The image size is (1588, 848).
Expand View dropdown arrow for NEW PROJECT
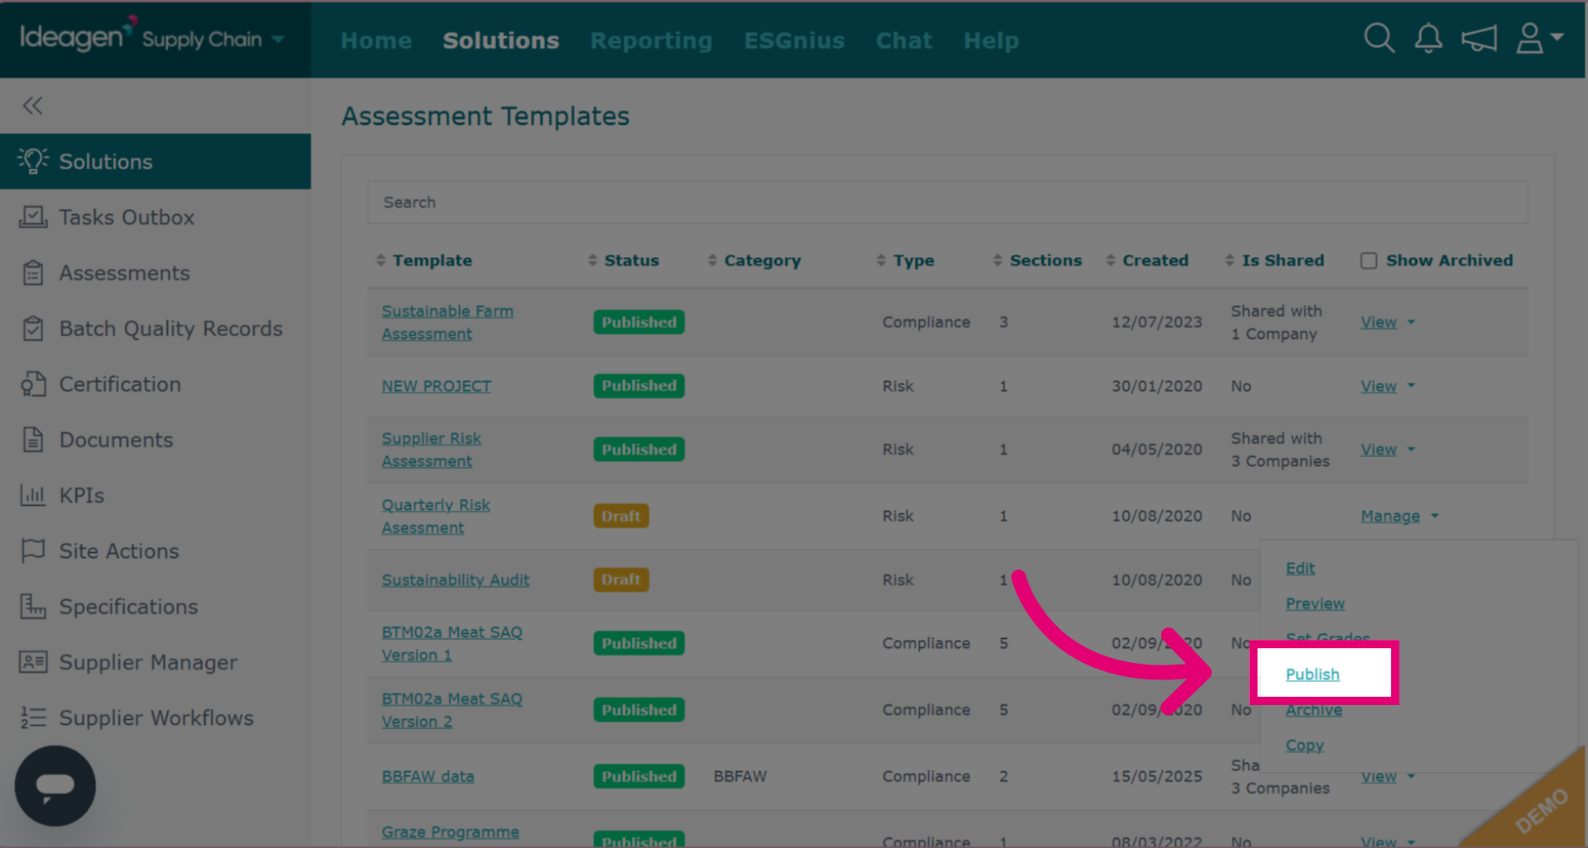point(1411,386)
